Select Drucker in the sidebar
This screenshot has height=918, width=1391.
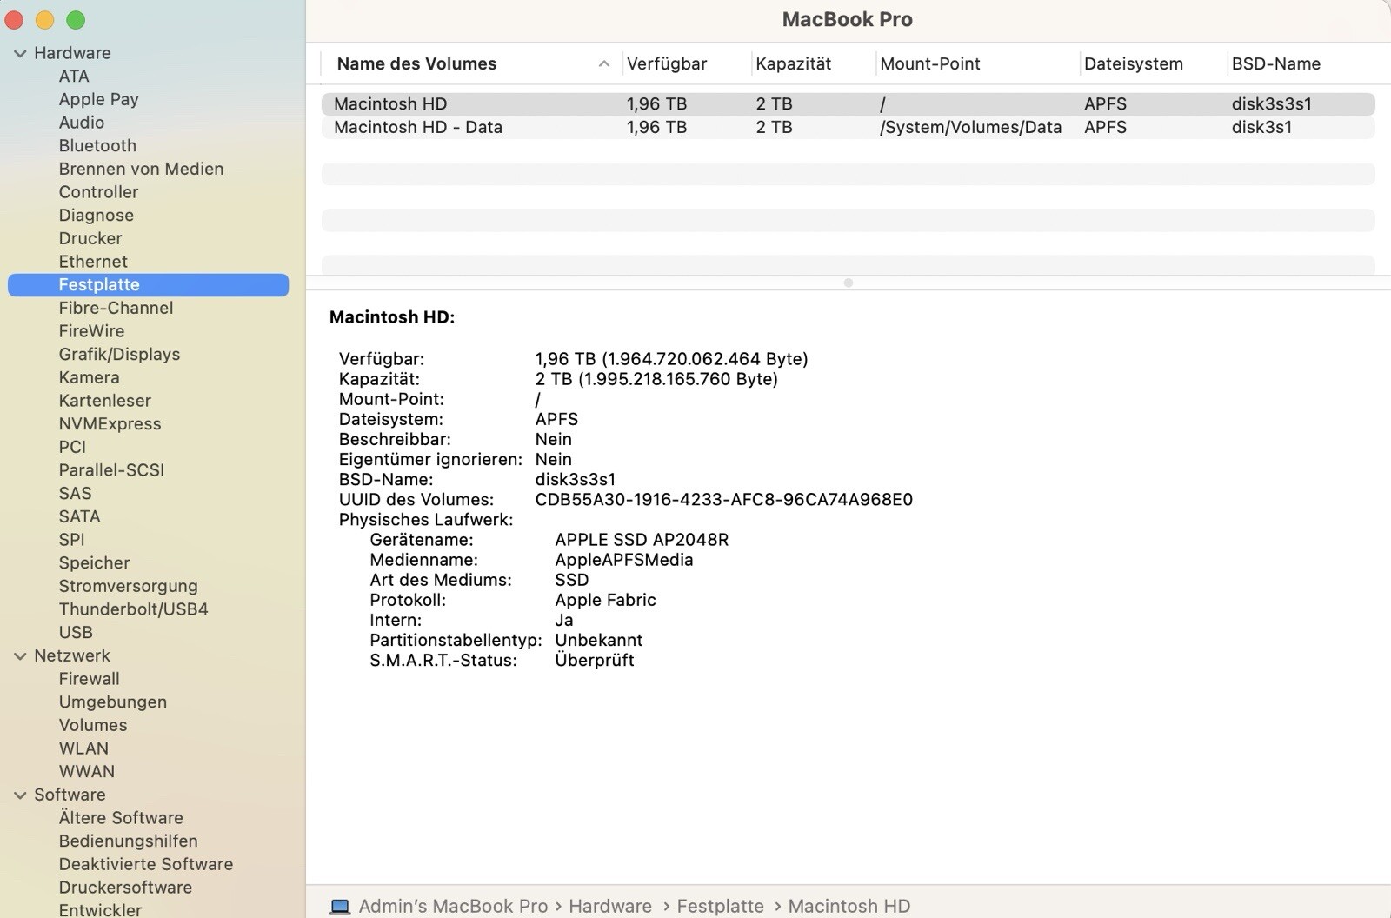[x=90, y=238]
